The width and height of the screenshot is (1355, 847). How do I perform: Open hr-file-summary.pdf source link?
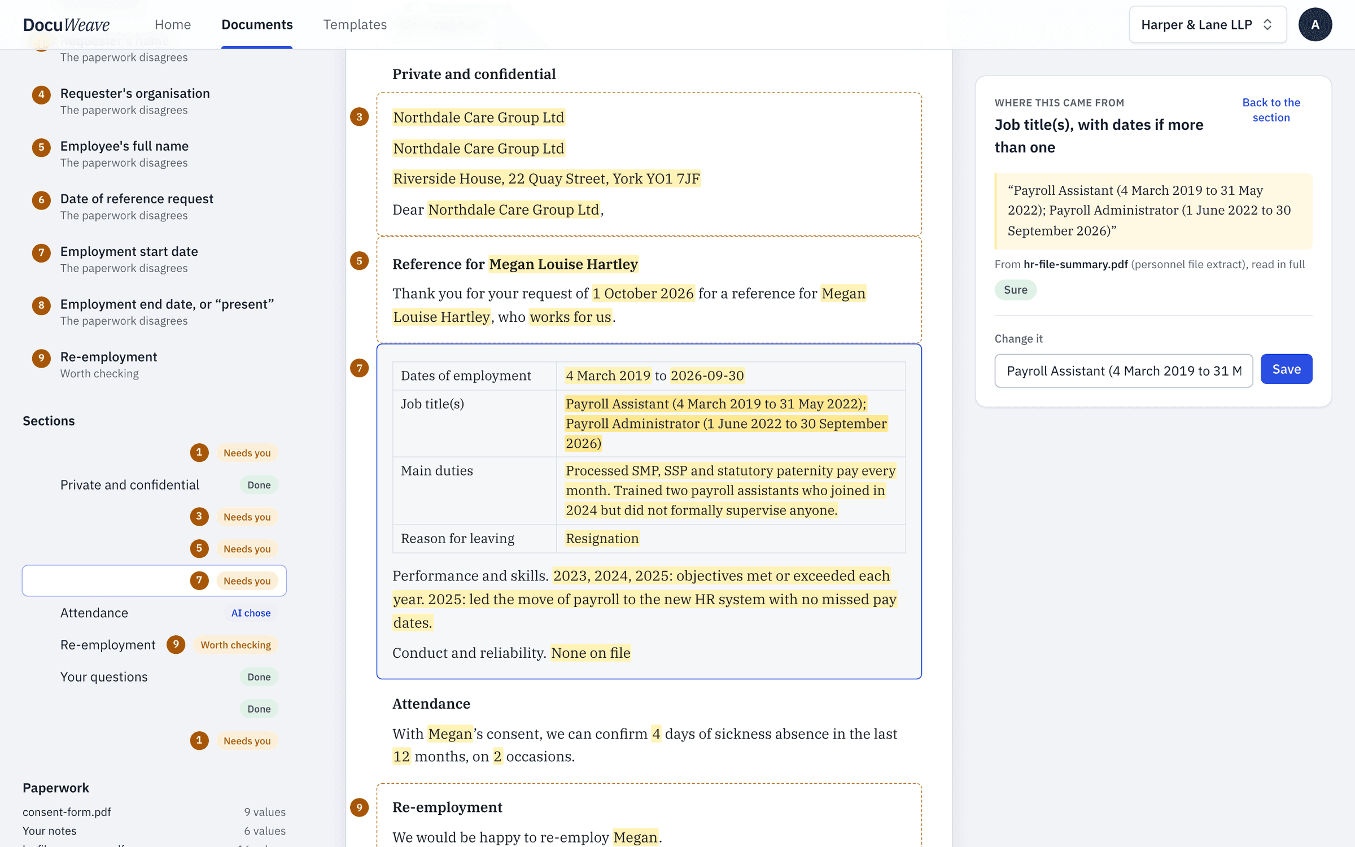1076,264
